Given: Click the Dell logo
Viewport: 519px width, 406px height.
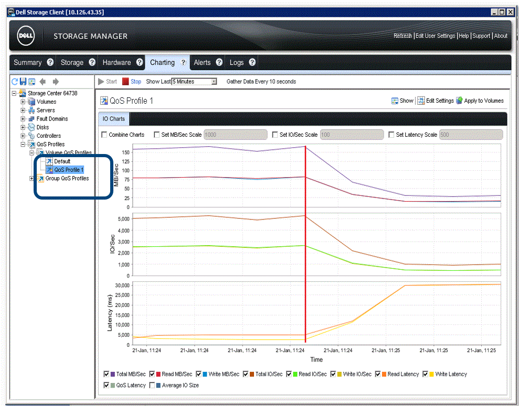Looking at the screenshot, I should (x=26, y=36).
